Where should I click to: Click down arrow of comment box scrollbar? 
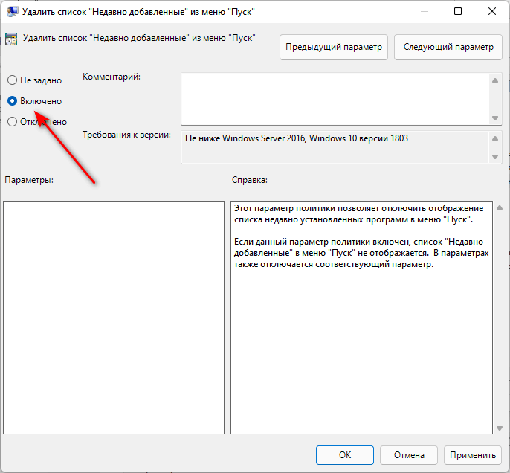tap(495, 118)
